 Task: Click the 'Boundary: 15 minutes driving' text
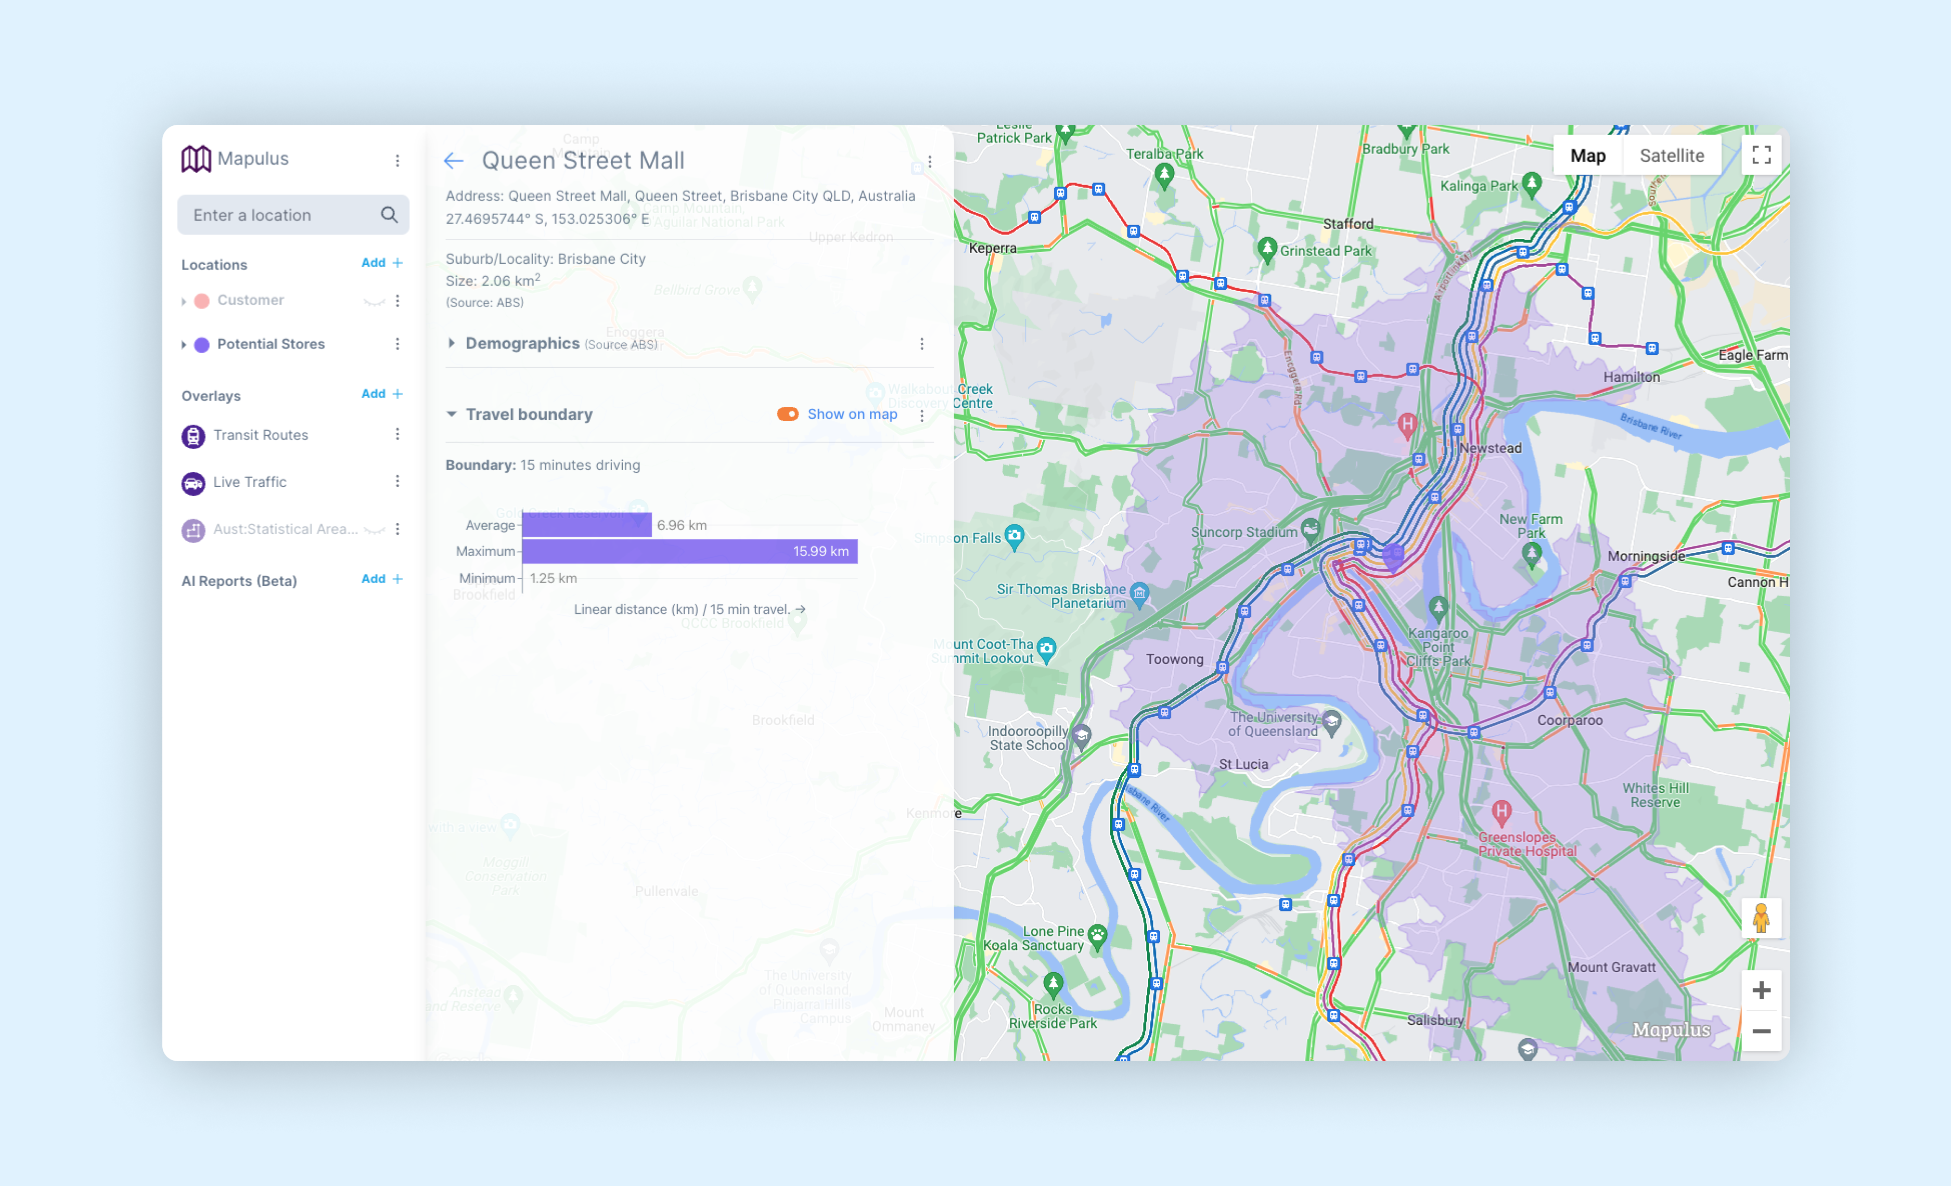543,465
